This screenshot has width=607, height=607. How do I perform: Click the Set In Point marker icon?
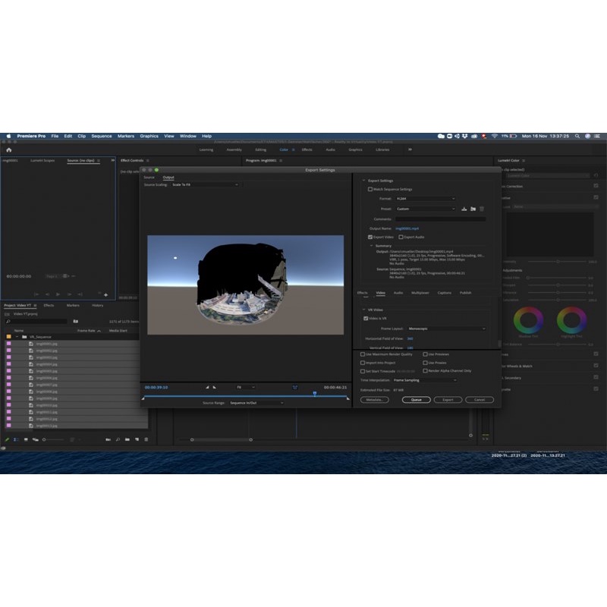click(x=207, y=387)
